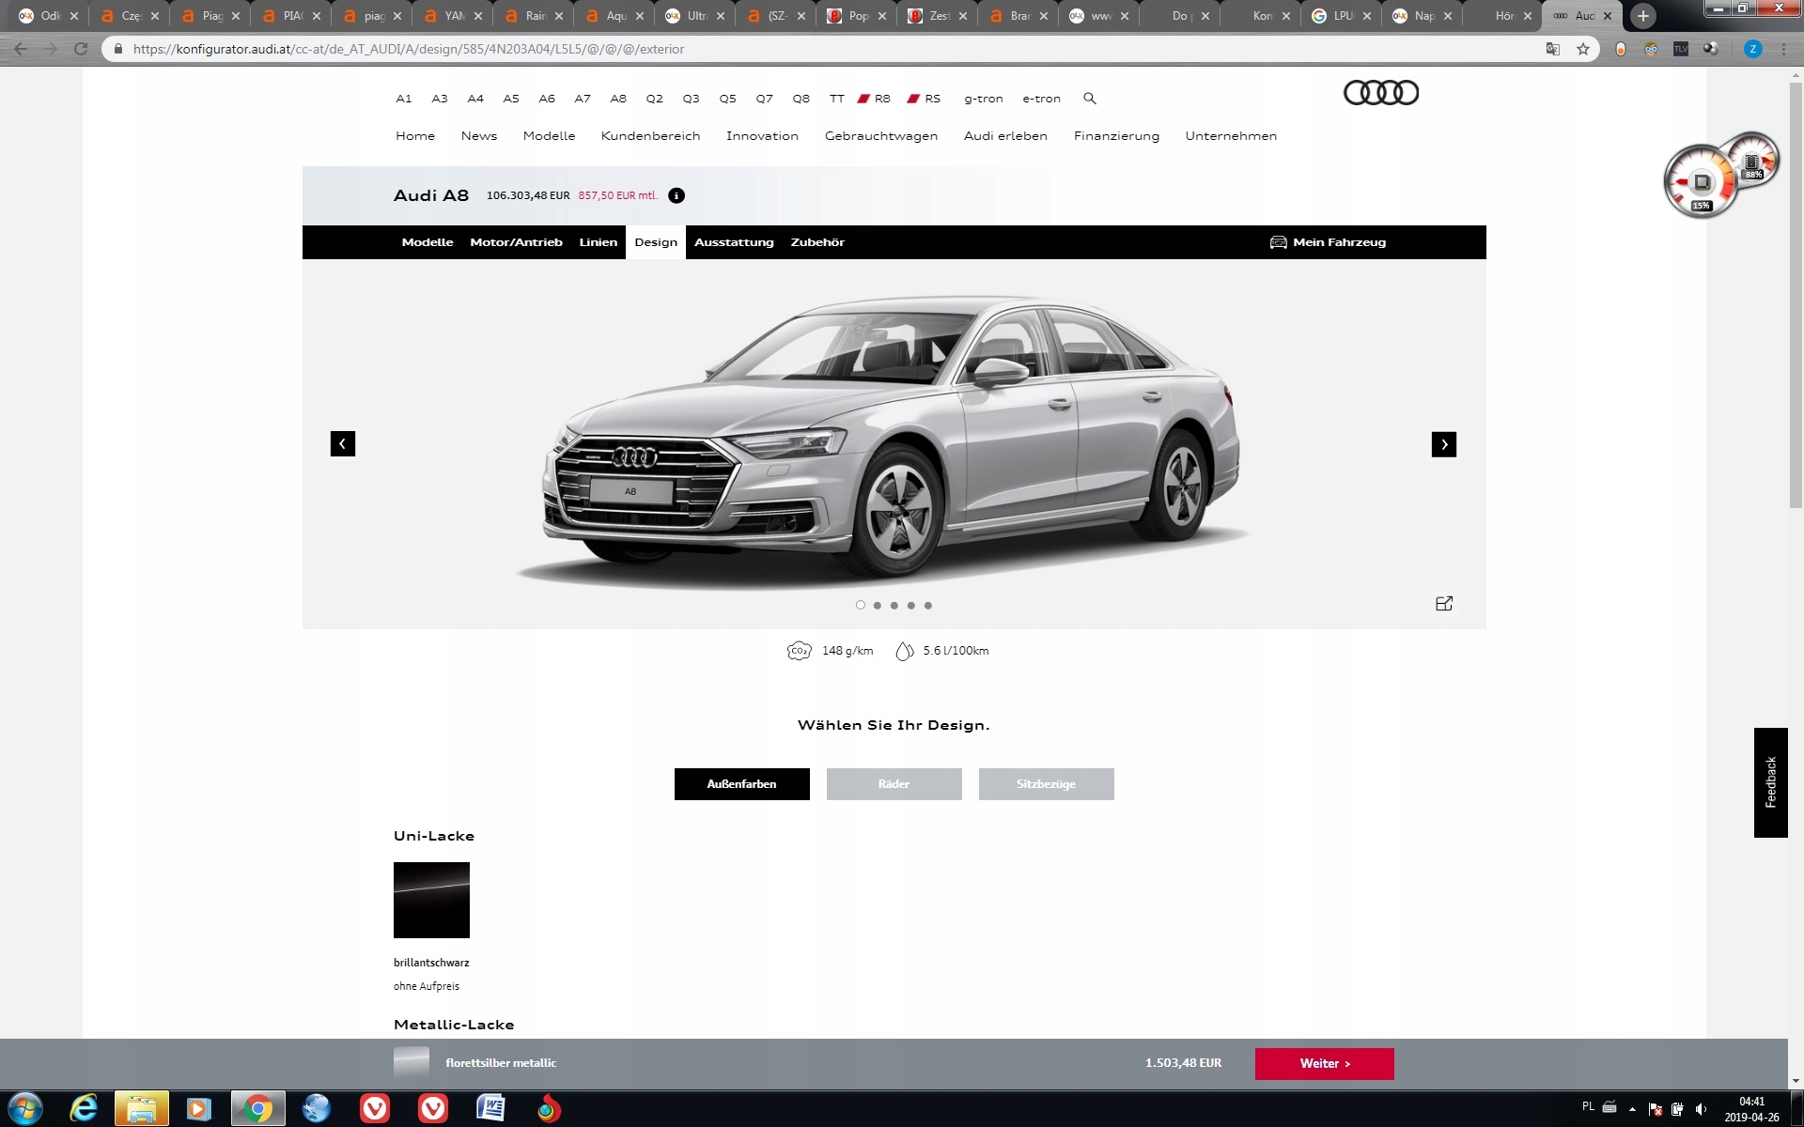Select the fifth carousel dot indicator
Image resolution: width=1804 pixels, height=1127 pixels.
pos(928,605)
